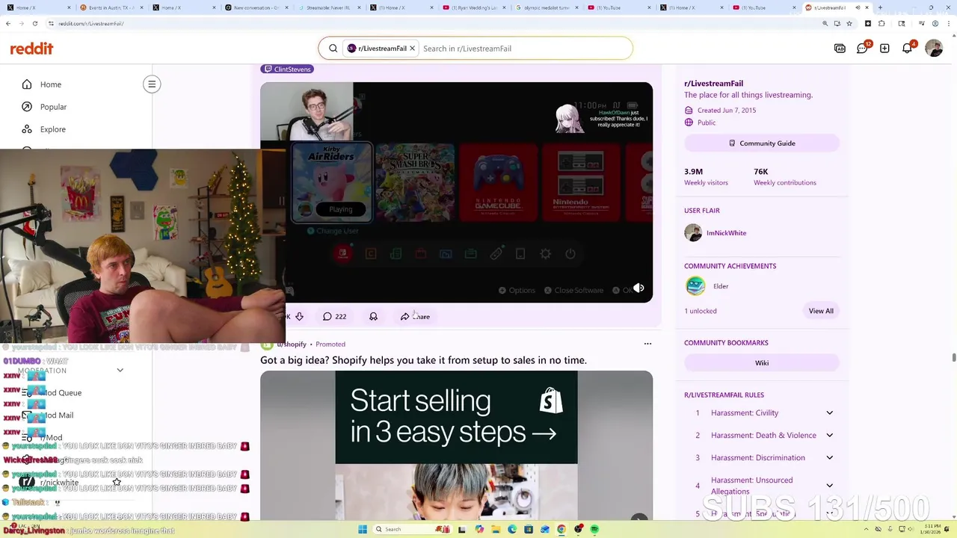Click the Shopify ad headline text
The width and height of the screenshot is (957, 538).
[x=423, y=360]
